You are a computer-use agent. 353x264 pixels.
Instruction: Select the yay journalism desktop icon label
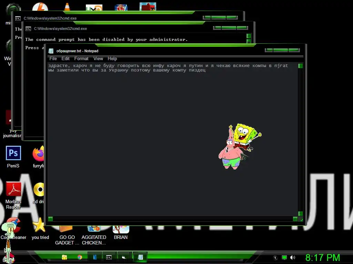(x=12, y=133)
